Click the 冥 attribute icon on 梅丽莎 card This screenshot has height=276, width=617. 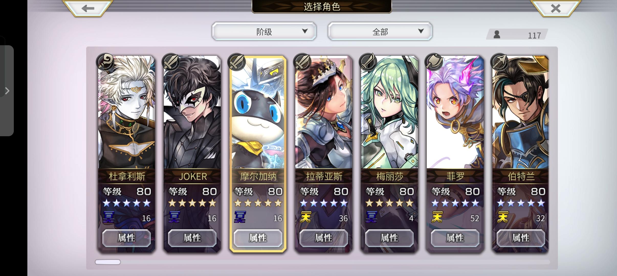click(x=371, y=217)
